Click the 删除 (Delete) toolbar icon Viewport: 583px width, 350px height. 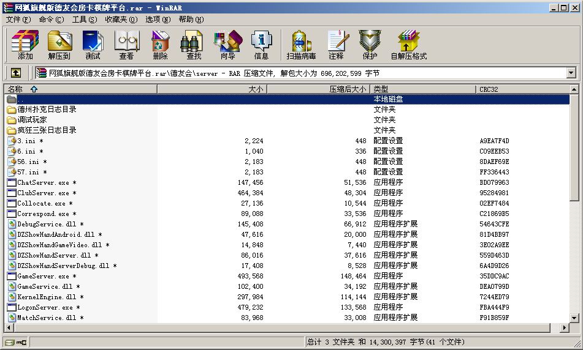[160, 45]
